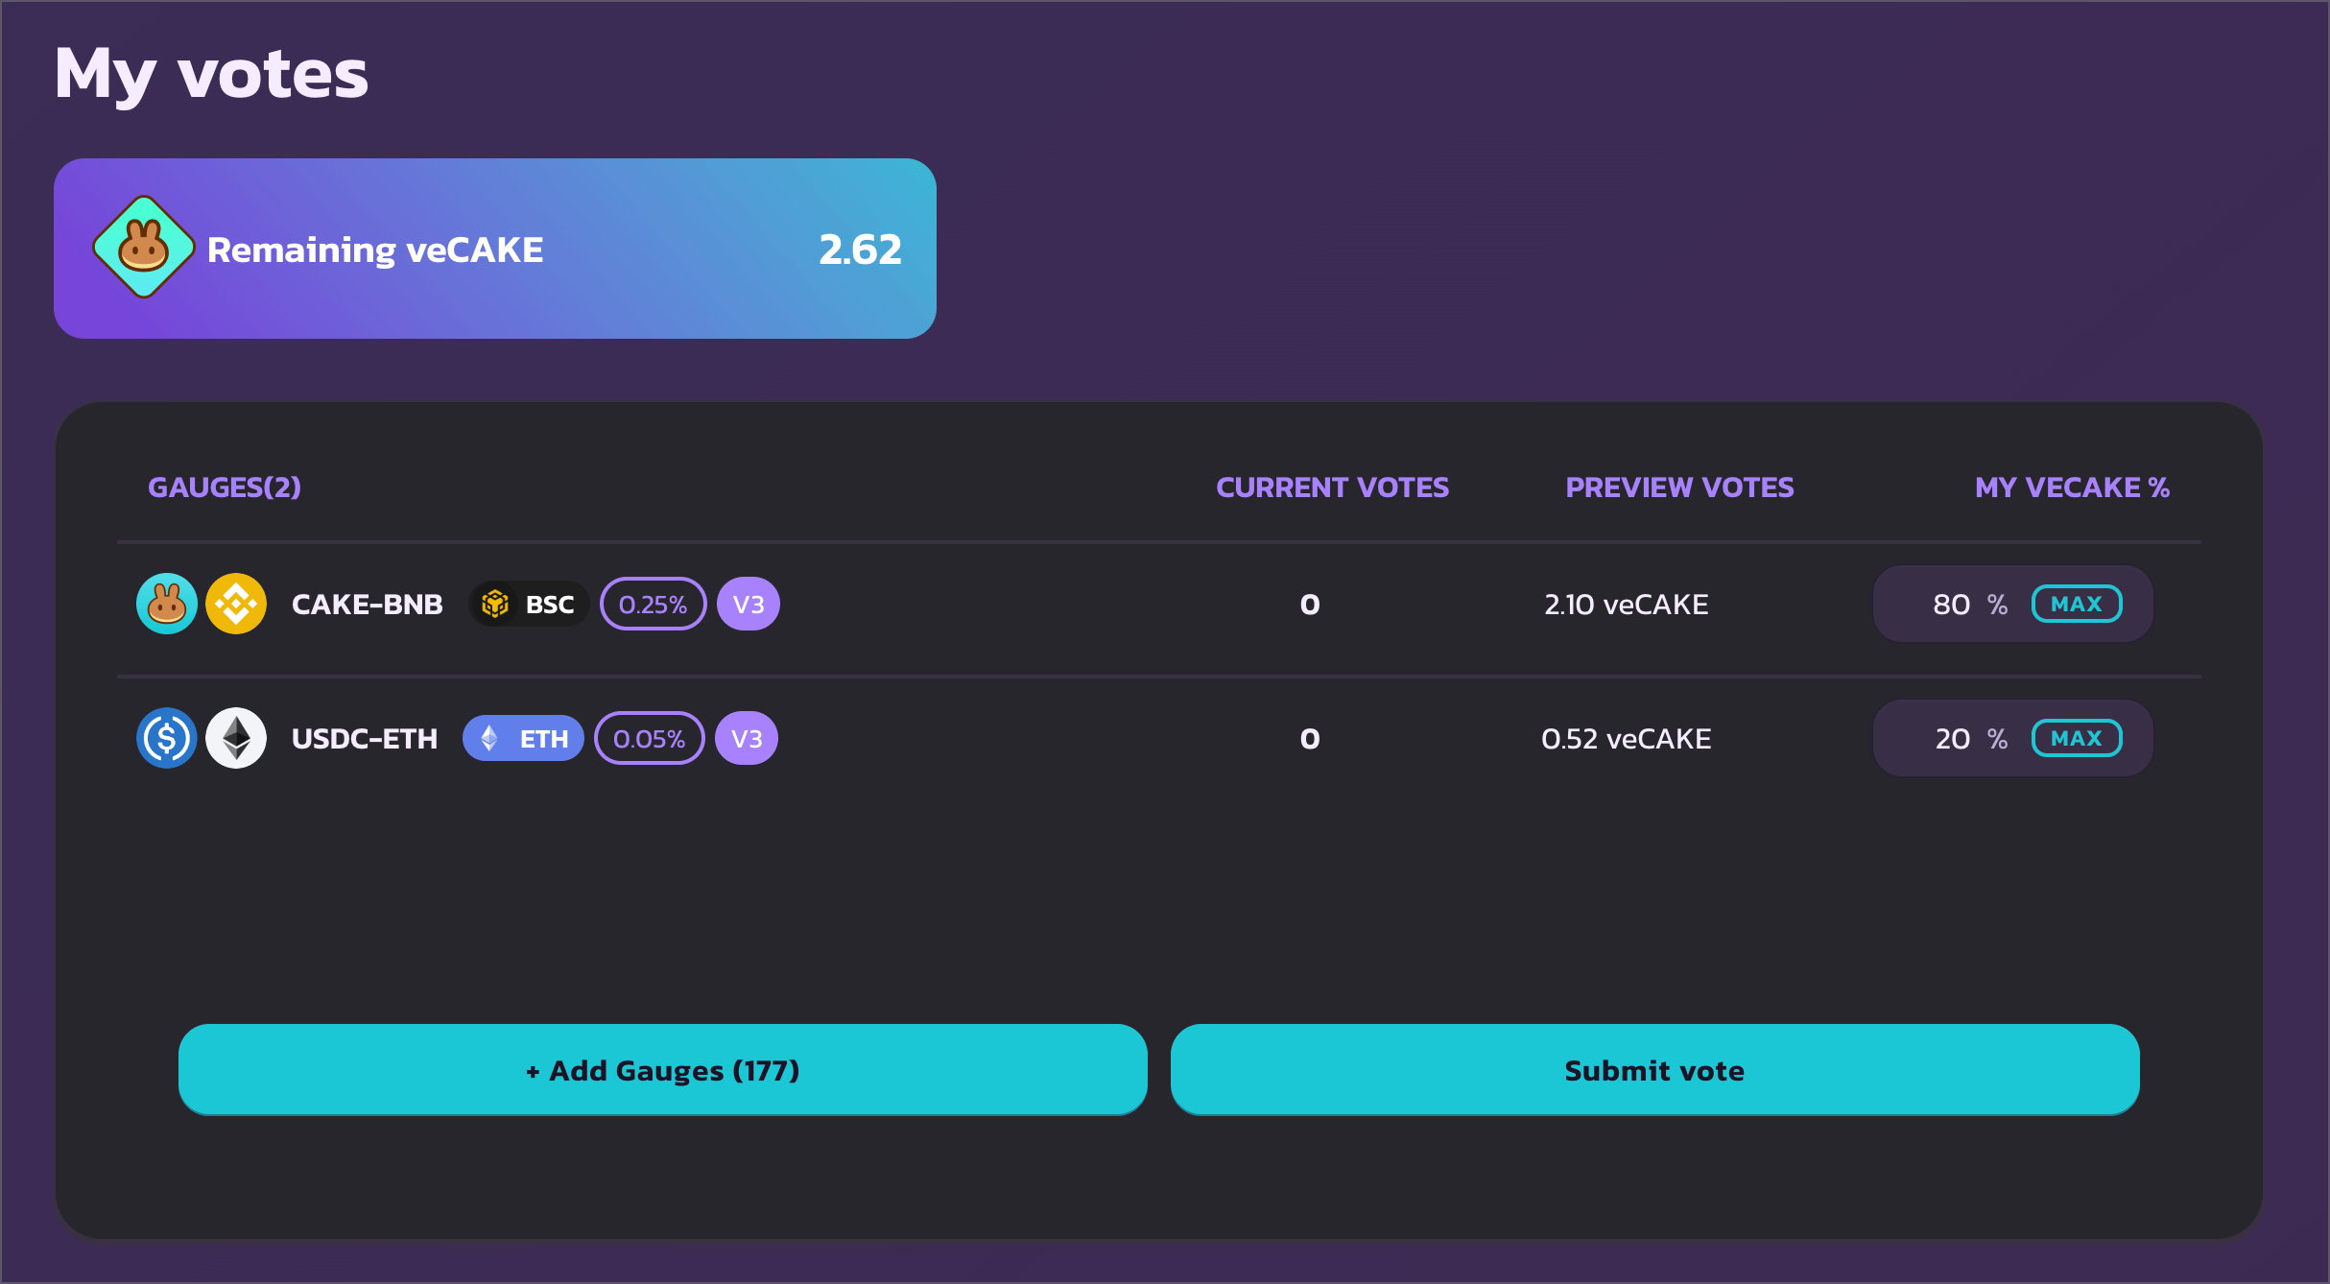Click the 0.25% fee tier tag
The width and height of the screenshot is (2330, 1284).
[x=654, y=604]
